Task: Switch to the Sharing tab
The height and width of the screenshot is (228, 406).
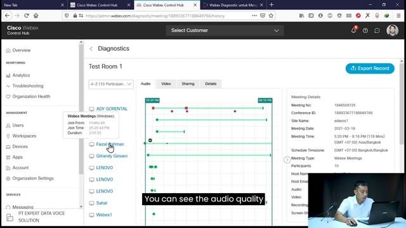Action: point(188,84)
